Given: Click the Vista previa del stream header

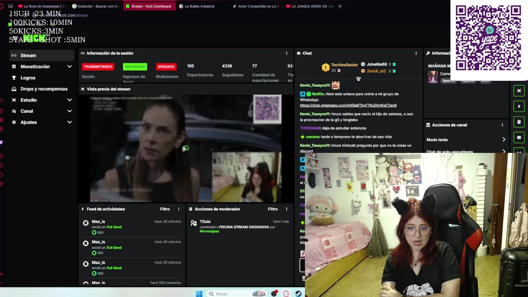Looking at the screenshot, I should click(x=108, y=89).
